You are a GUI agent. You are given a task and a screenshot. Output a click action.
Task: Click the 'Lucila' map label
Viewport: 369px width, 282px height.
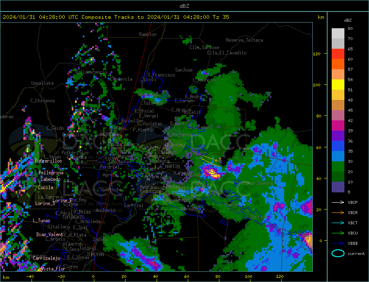(x=46, y=187)
